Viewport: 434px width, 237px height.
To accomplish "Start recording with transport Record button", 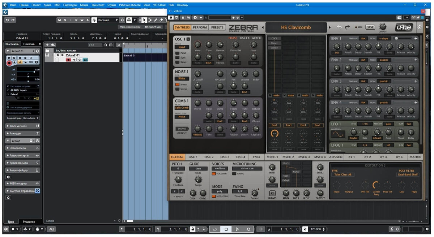I will (x=248, y=229).
